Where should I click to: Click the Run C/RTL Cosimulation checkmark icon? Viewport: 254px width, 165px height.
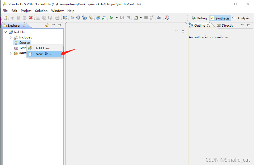[122, 18]
